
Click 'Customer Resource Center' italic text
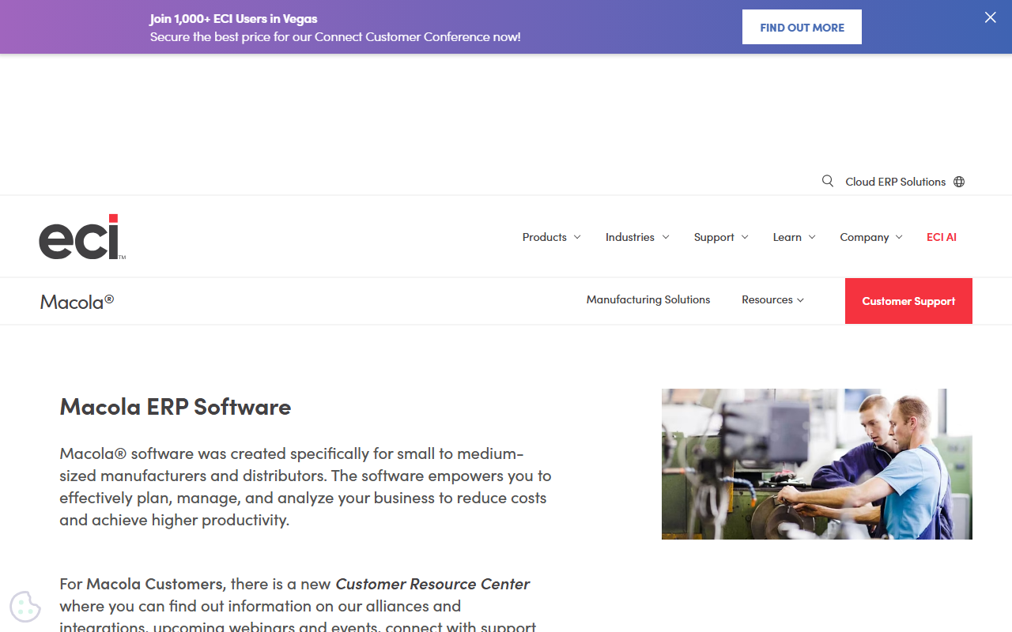point(432,584)
